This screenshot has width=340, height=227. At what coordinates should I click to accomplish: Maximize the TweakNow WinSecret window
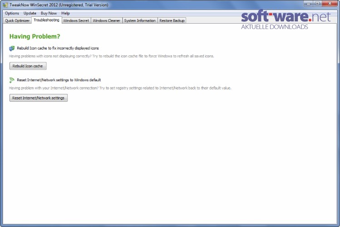click(x=317, y=4)
